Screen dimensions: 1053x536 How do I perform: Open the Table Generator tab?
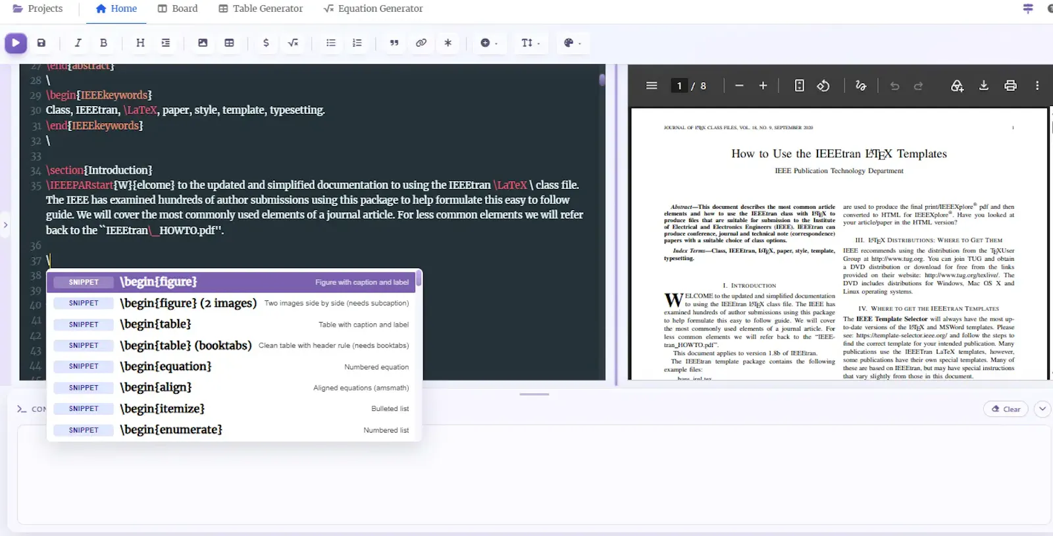click(x=261, y=9)
